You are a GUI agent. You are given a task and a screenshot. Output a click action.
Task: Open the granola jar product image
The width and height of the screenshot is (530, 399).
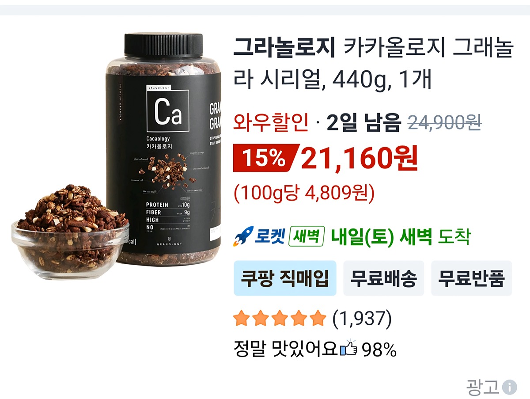(x=163, y=150)
